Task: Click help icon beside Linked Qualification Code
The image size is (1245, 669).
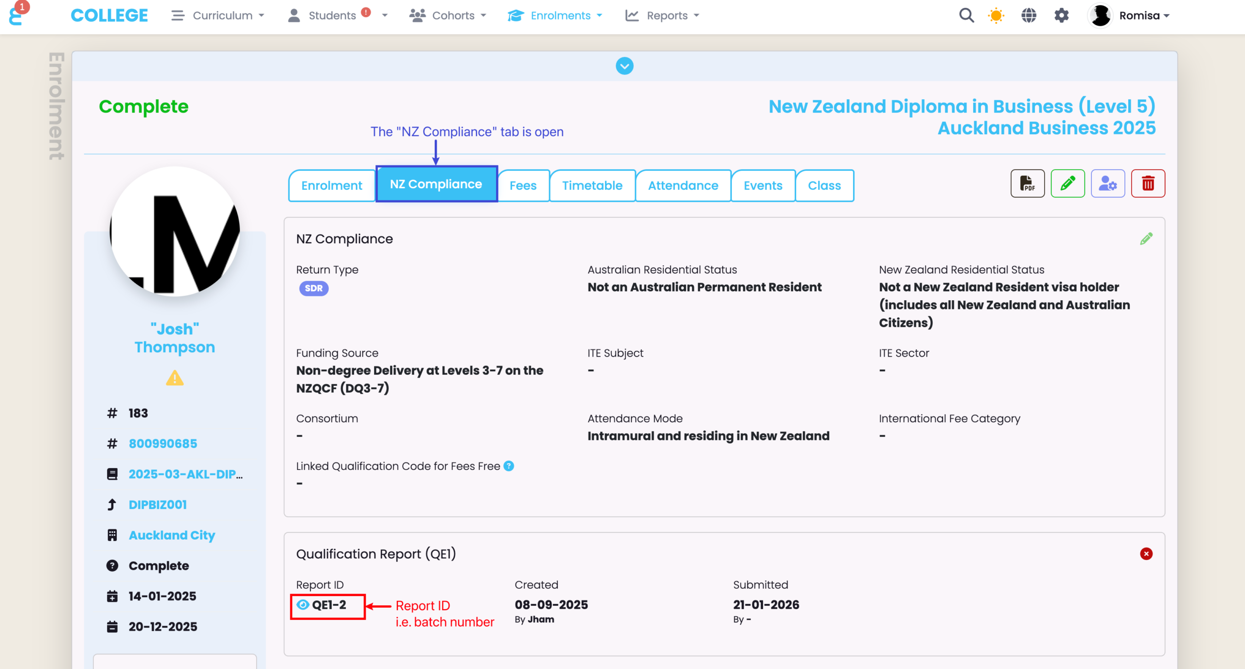Action: pos(509,466)
